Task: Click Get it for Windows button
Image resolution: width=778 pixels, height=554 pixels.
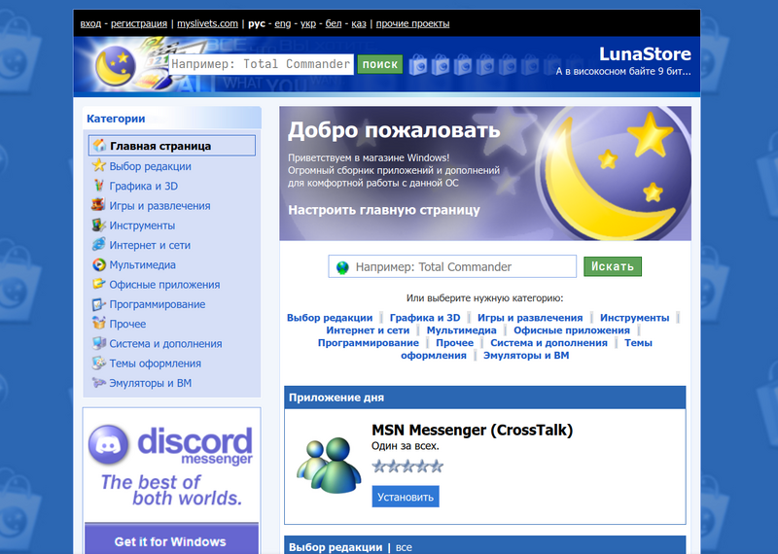Action: click(170, 540)
